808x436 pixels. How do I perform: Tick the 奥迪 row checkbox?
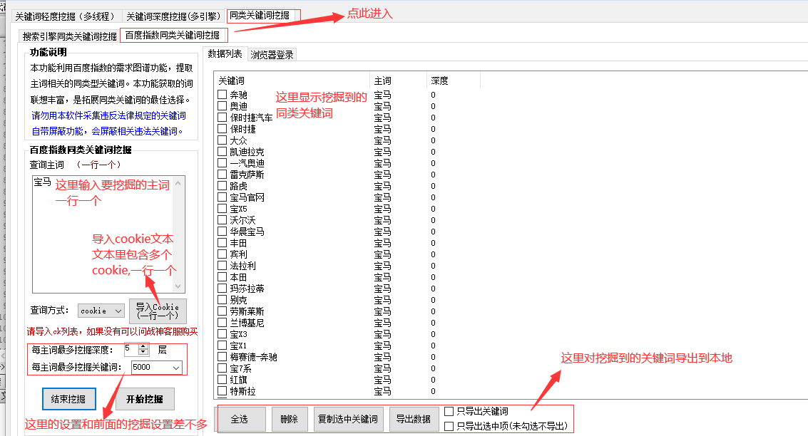click(x=222, y=105)
